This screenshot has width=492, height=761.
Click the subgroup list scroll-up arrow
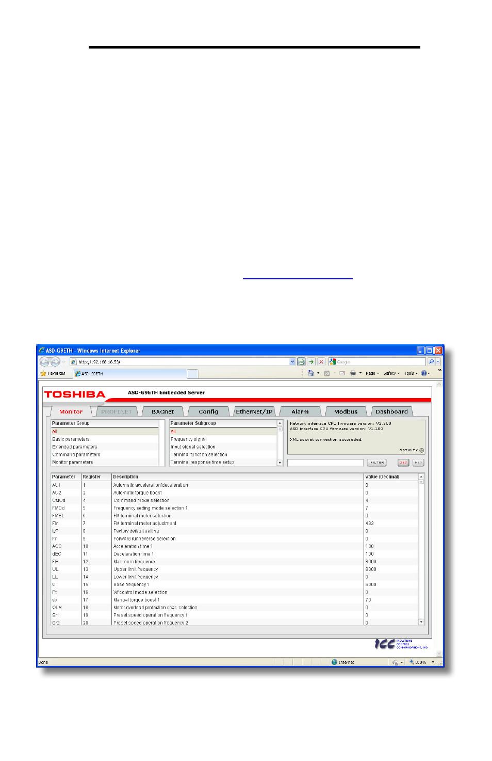click(280, 423)
